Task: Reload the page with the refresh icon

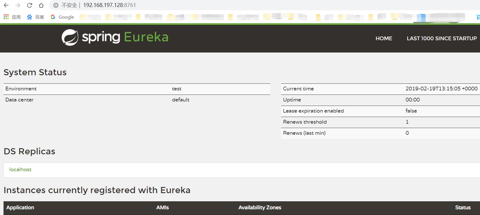Action: (x=30, y=5)
